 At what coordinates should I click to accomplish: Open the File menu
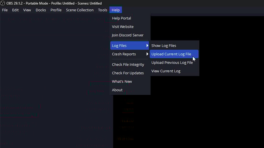pyautogui.click(x=5, y=10)
